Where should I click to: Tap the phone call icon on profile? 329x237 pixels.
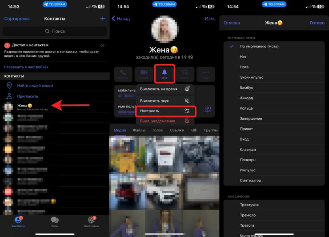click(122, 74)
